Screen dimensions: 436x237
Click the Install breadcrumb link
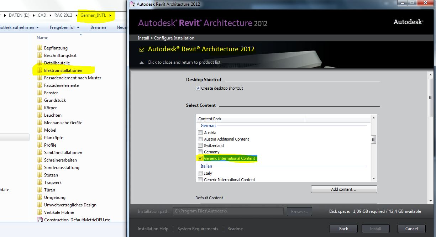pos(143,38)
